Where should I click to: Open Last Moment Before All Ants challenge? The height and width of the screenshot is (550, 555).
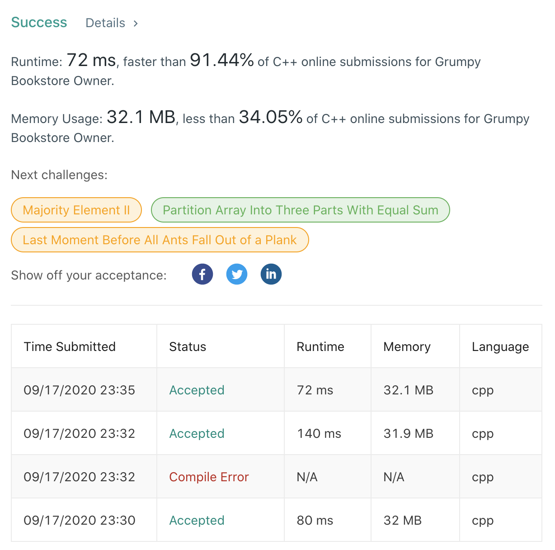point(160,240)
